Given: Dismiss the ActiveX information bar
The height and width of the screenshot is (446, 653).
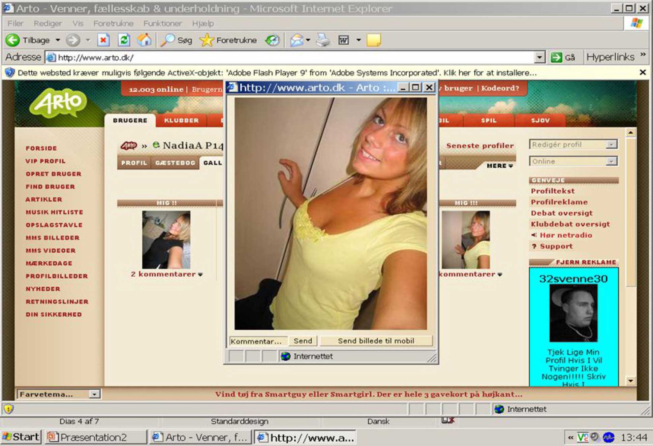Looking at the screenshot, I should pos(642,72).
